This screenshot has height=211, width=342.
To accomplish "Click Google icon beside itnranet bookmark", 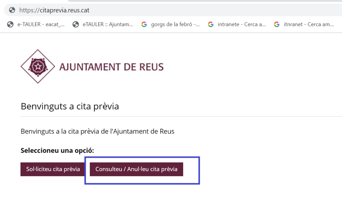I will [277, 25].
